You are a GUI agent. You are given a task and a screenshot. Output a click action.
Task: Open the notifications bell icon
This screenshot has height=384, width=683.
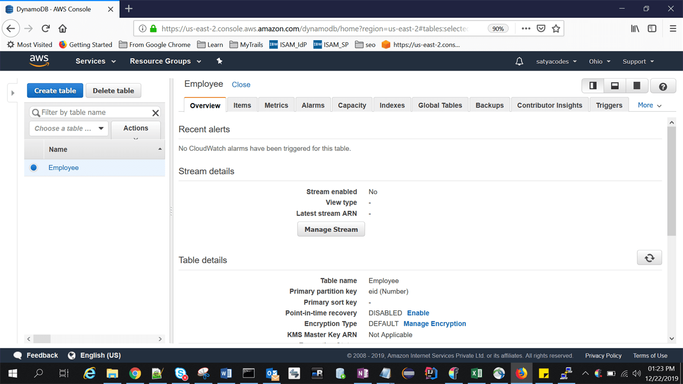click(x=519, y=61)
